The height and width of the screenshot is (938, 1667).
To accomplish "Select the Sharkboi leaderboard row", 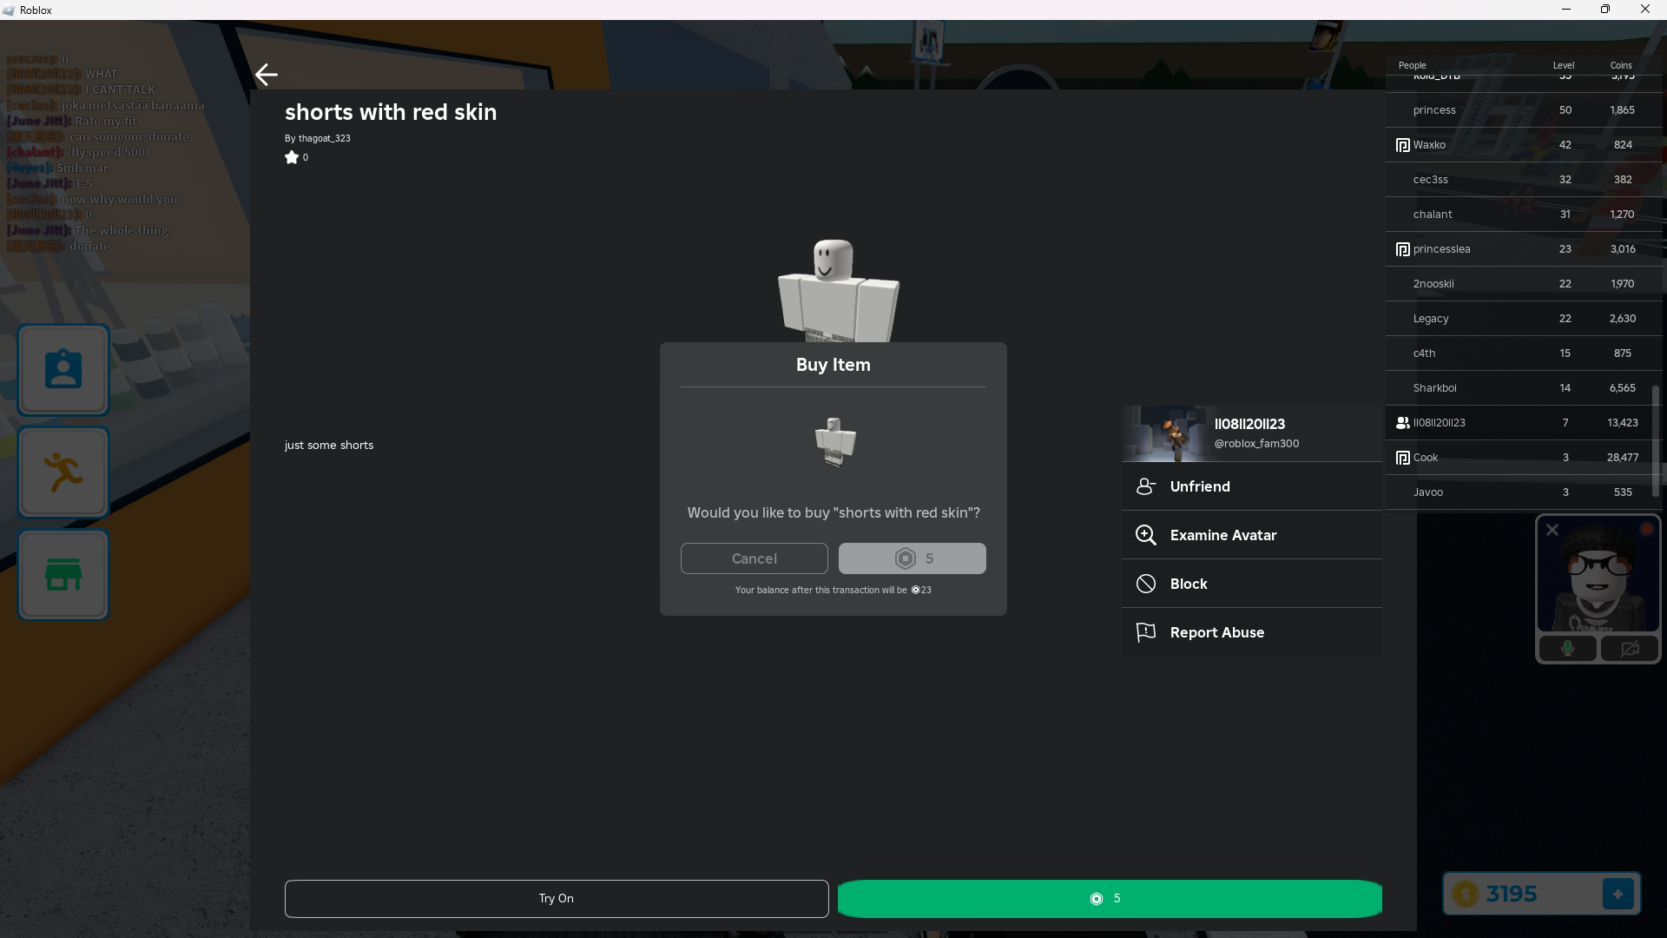I will click(x=1524, y=388).
